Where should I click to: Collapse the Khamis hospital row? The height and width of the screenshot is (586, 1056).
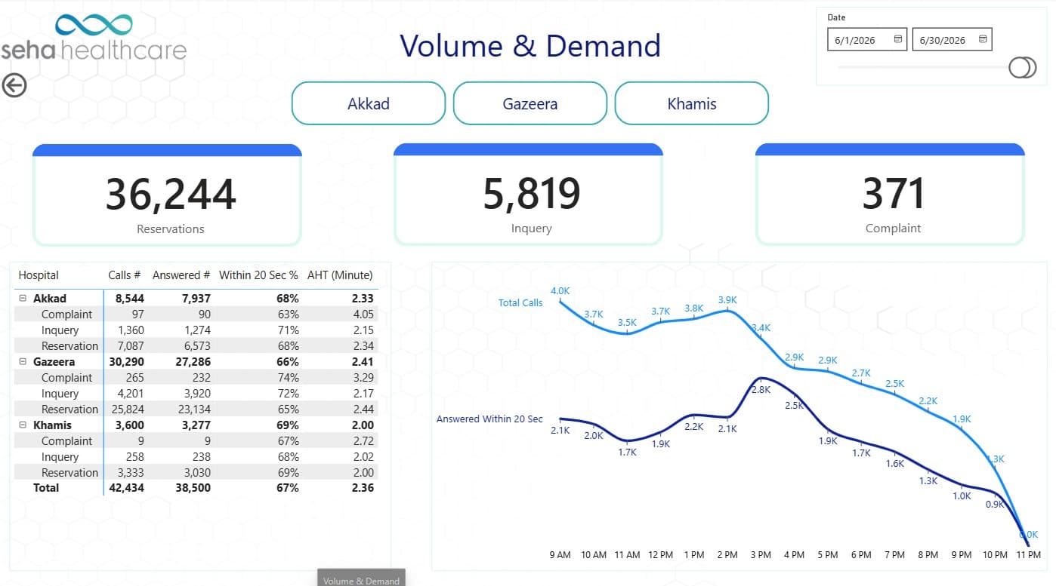tap(23, 425)
